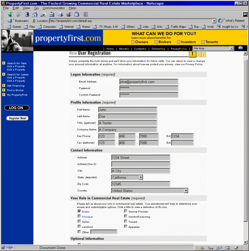This screenshot has height=251, width=249.
Task: Click the My Netscape toolbar icon
Action: (52, 15)
